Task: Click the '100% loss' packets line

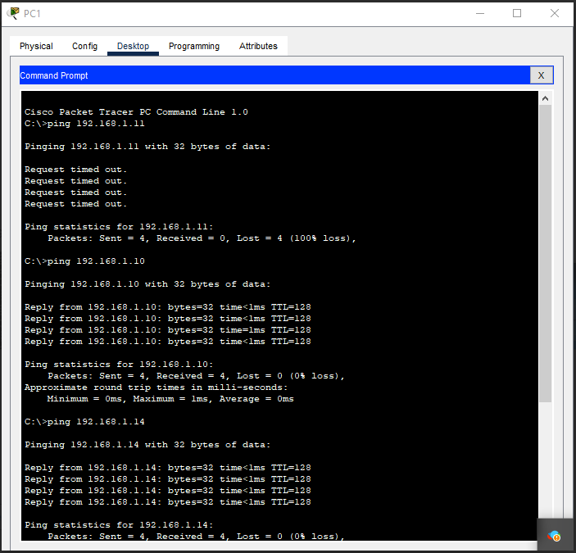Action: coord(202,238)
